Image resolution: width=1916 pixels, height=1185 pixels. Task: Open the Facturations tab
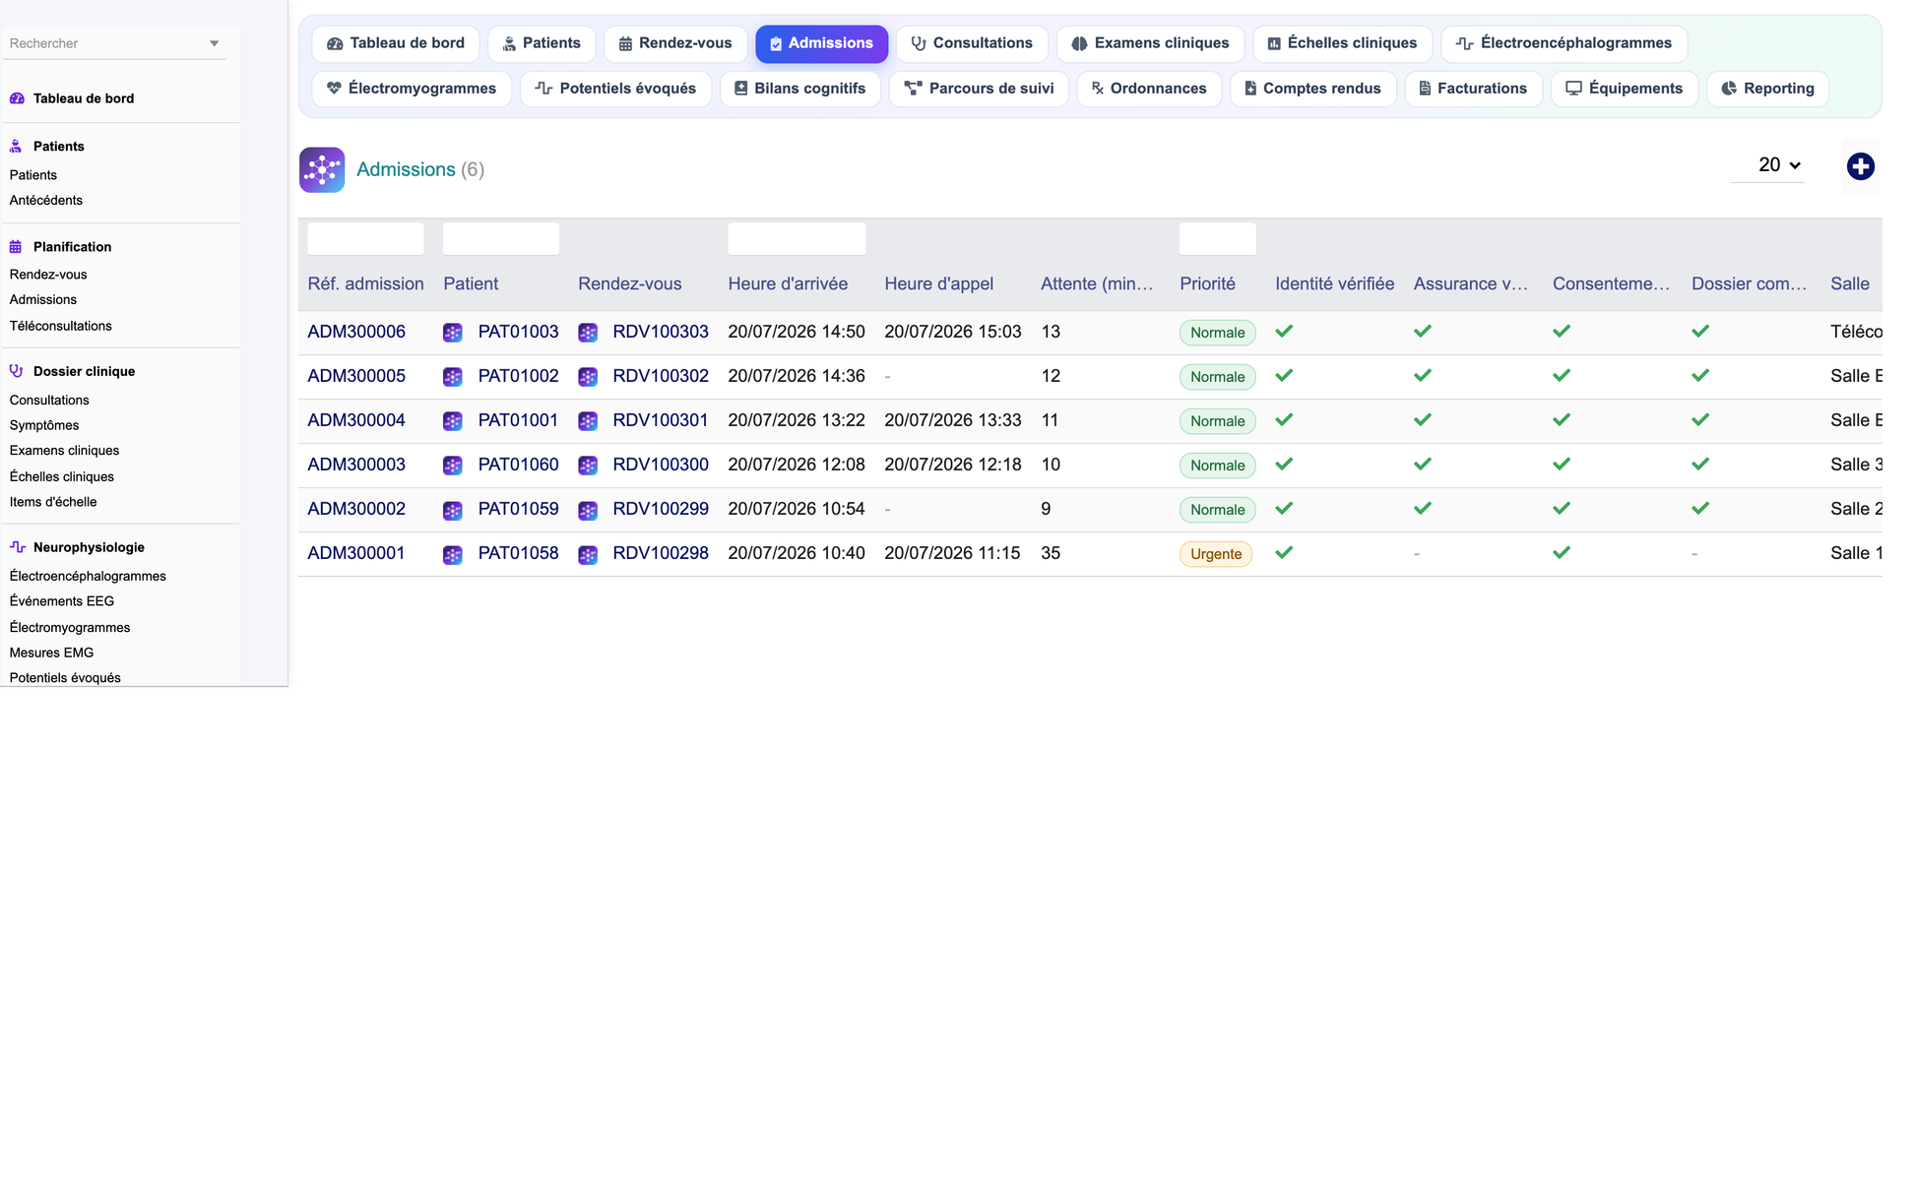pos(1473,89)
